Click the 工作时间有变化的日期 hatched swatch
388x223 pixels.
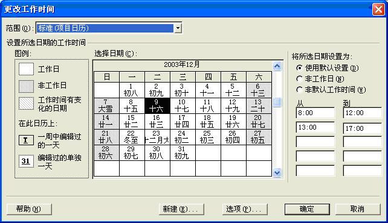(x=26, y=103)
